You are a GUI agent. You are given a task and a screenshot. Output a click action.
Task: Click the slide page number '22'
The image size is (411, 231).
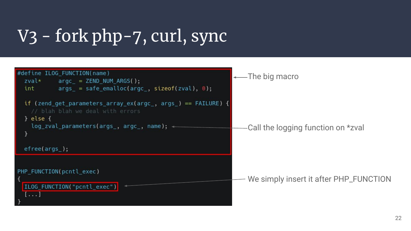pos(398,218)
